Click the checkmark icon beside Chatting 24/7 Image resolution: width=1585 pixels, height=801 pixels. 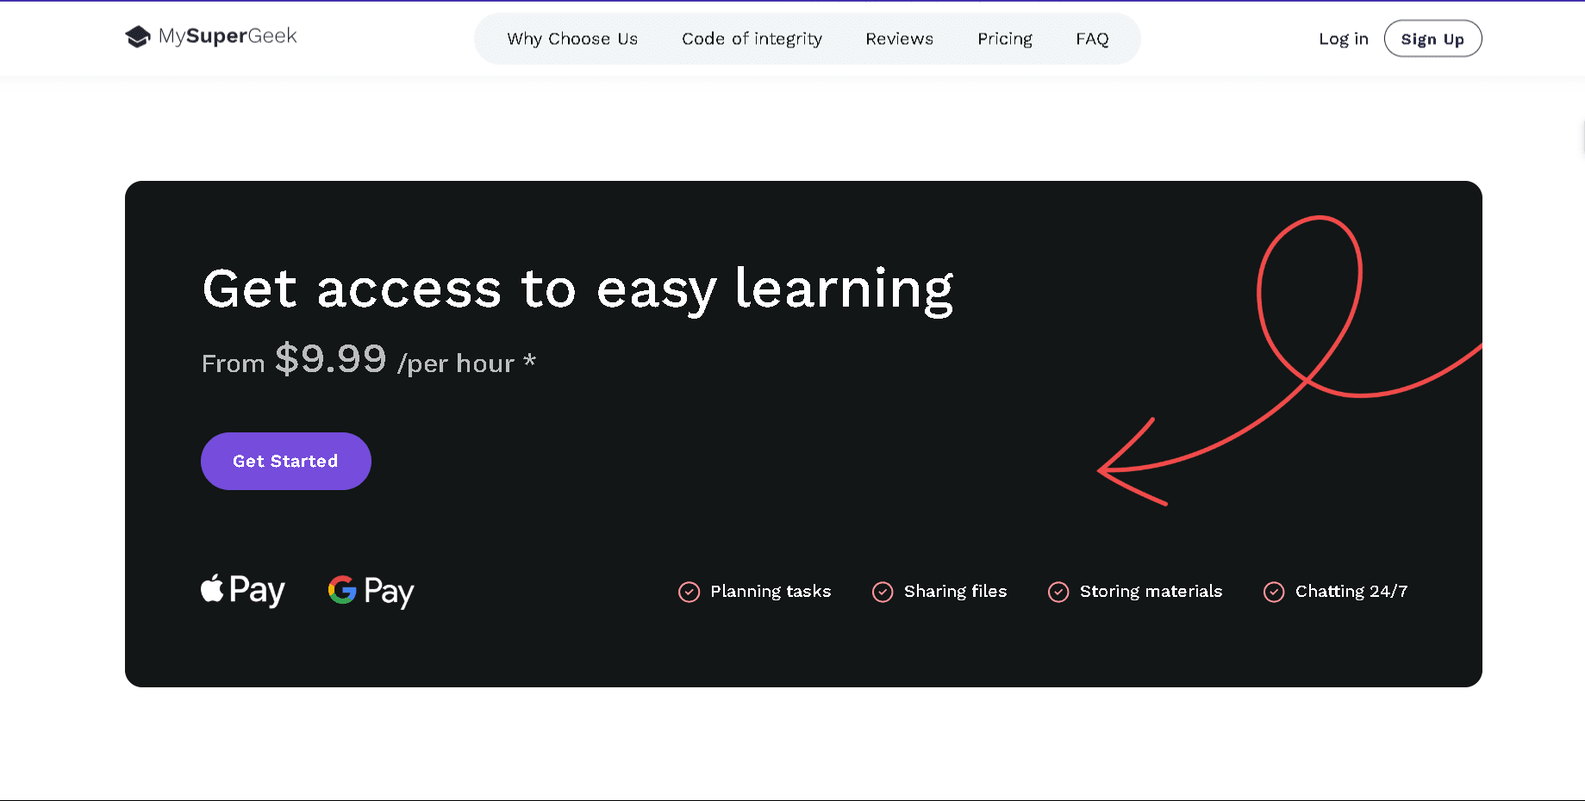click(x=1274, y=592)
